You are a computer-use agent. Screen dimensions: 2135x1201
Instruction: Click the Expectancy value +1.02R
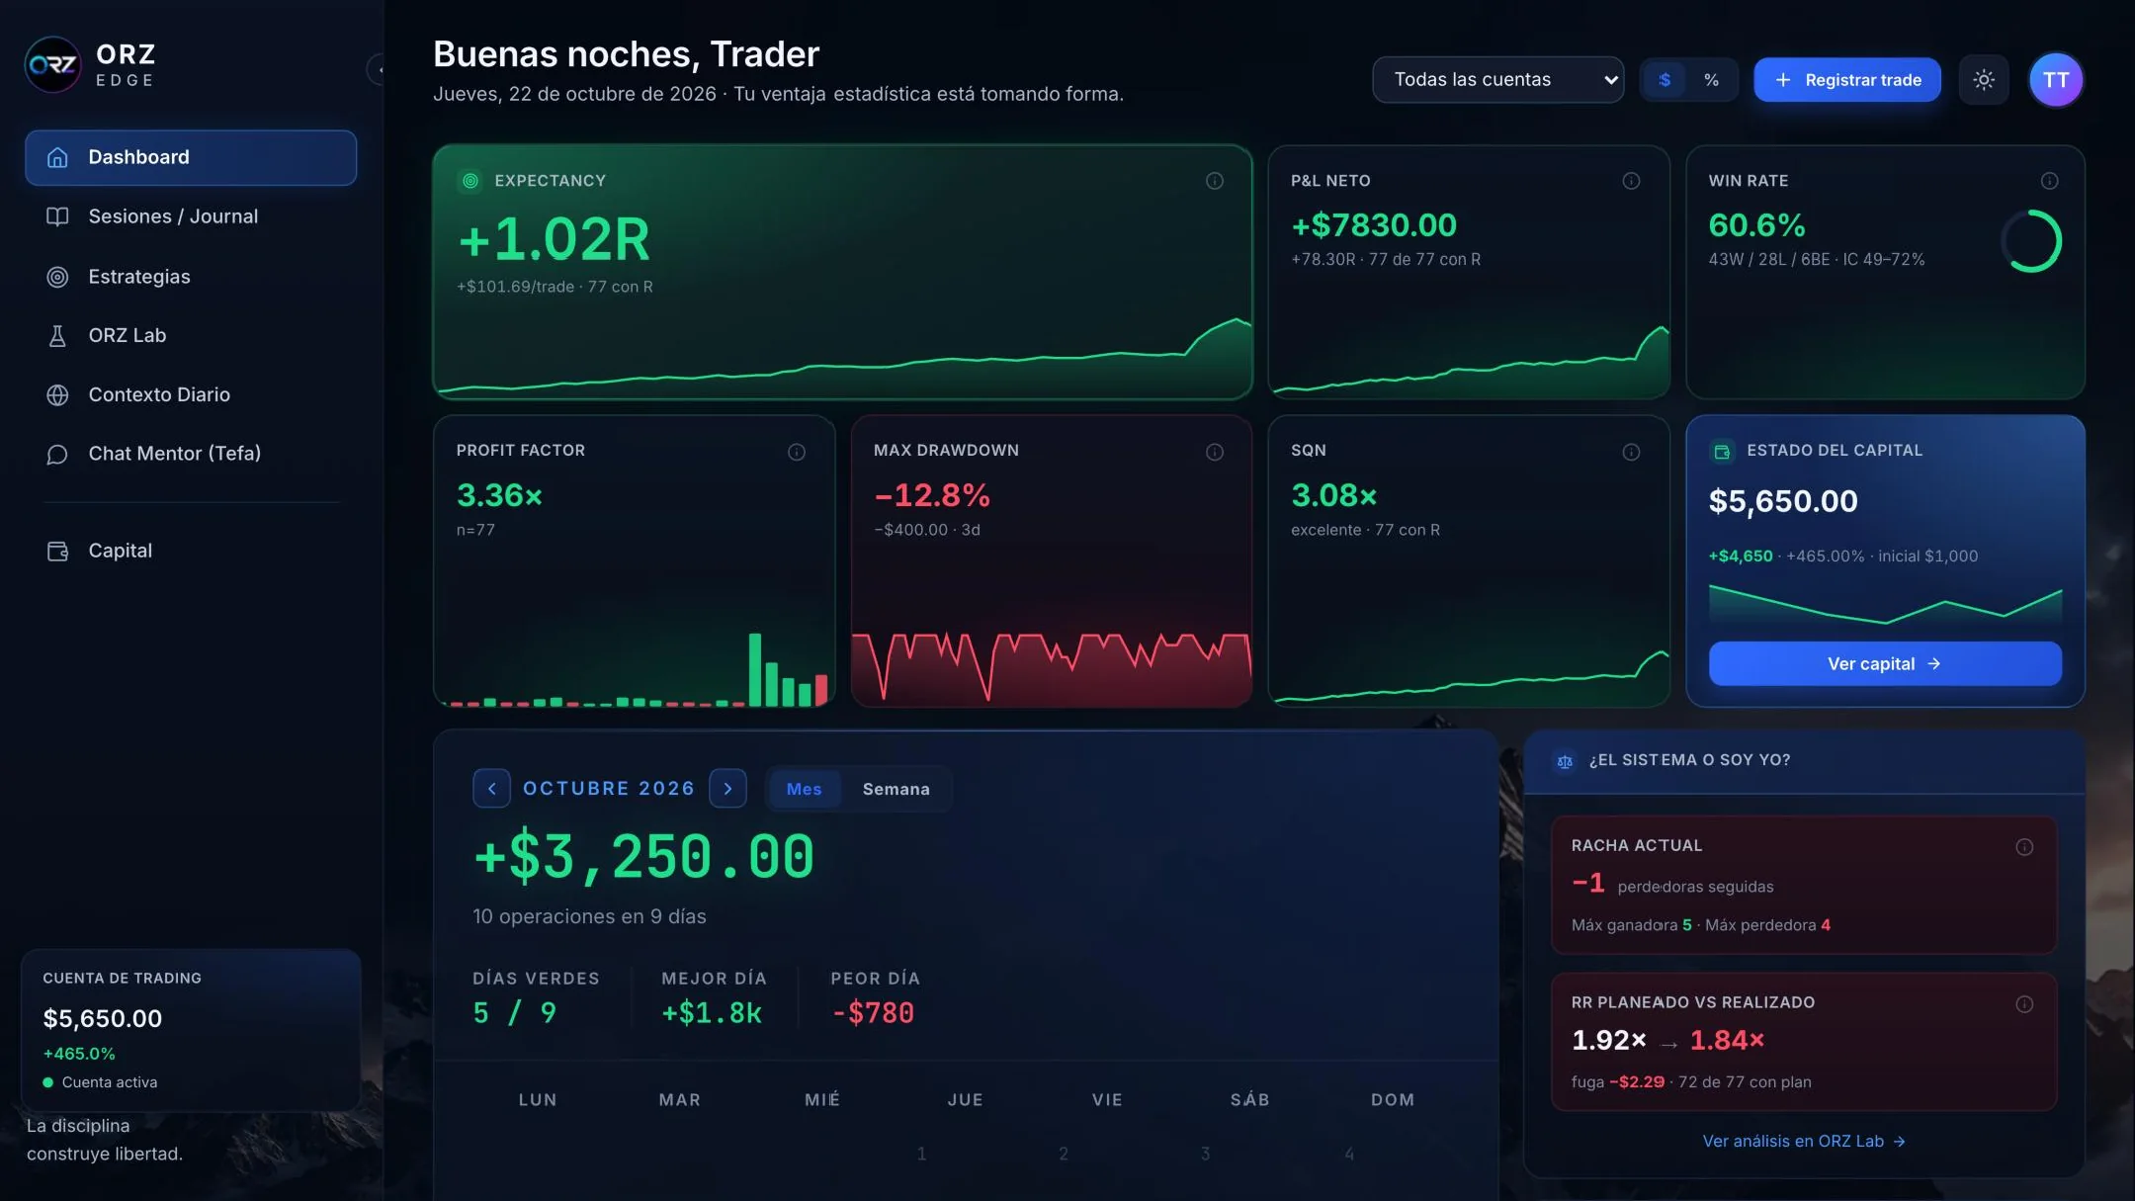(554, 239)
